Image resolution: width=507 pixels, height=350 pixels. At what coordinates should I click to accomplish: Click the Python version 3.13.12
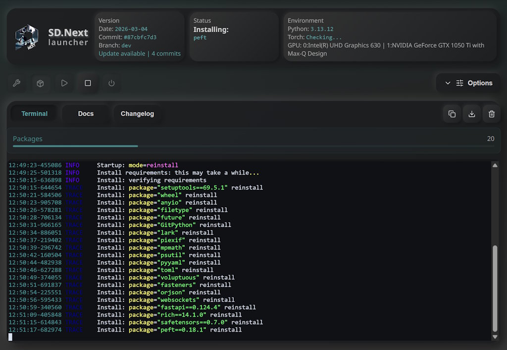(x=322, y=29)
